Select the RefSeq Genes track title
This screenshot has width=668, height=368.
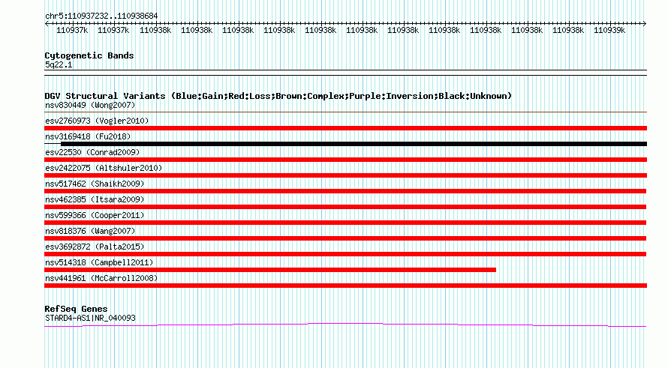[x=76, y=309]
